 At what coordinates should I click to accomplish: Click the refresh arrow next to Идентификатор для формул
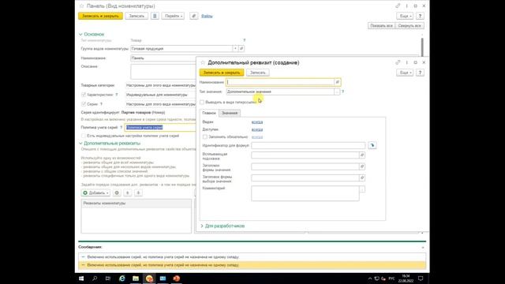[372, 145]
